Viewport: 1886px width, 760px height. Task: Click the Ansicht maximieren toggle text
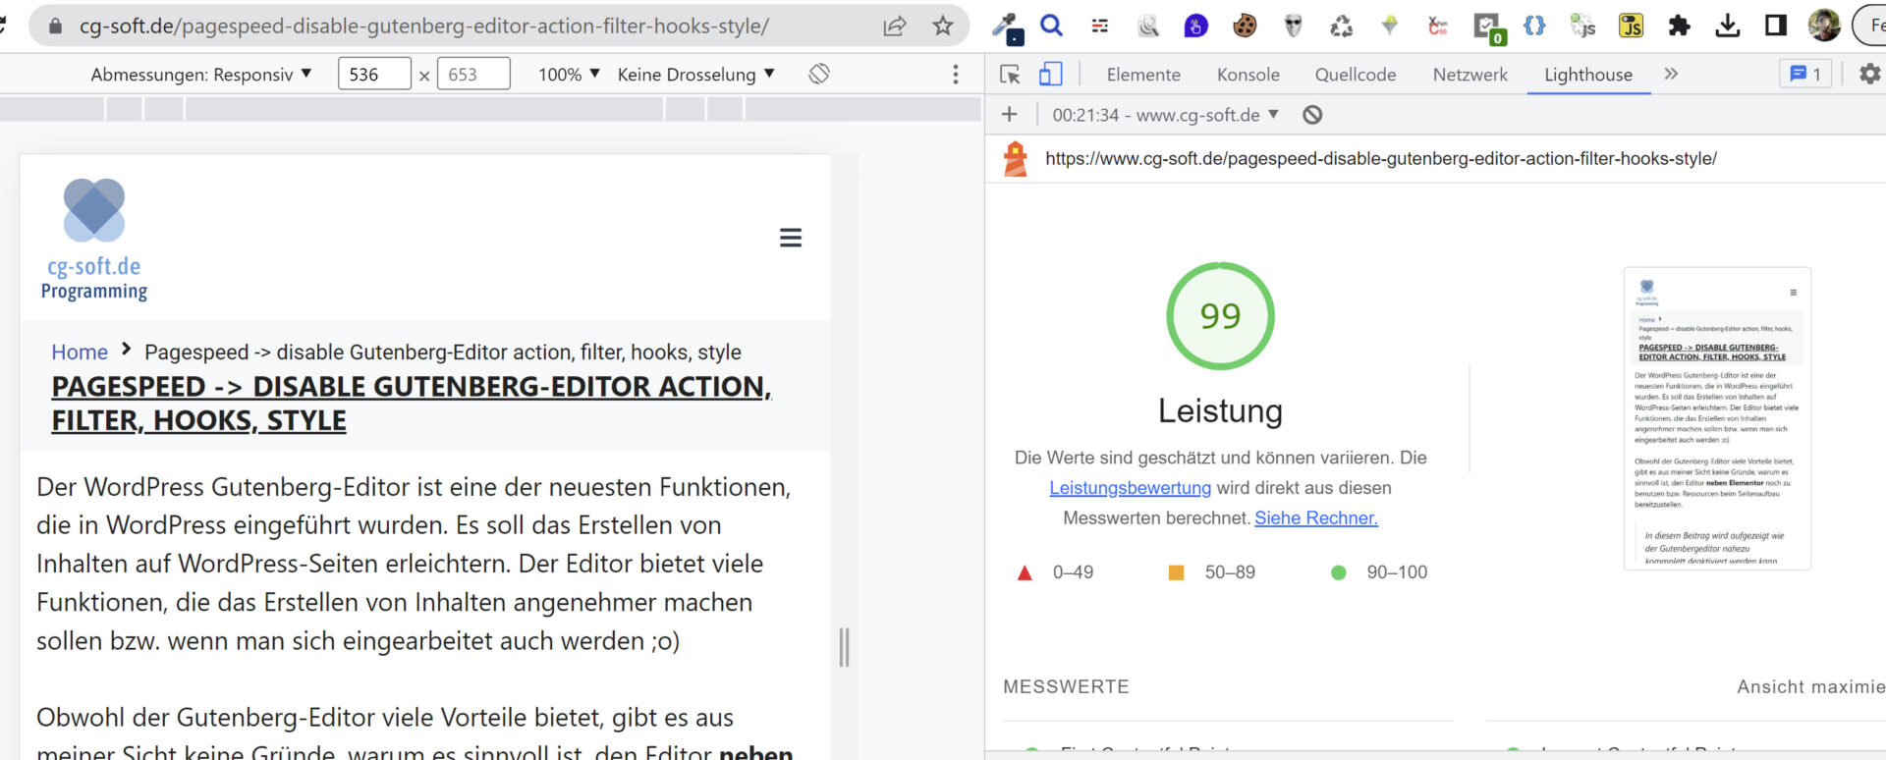tap(1810, 687)
